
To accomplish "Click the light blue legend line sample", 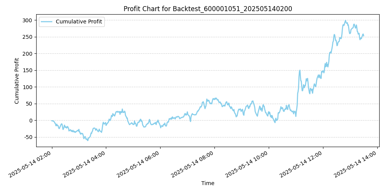I will 47,22.
